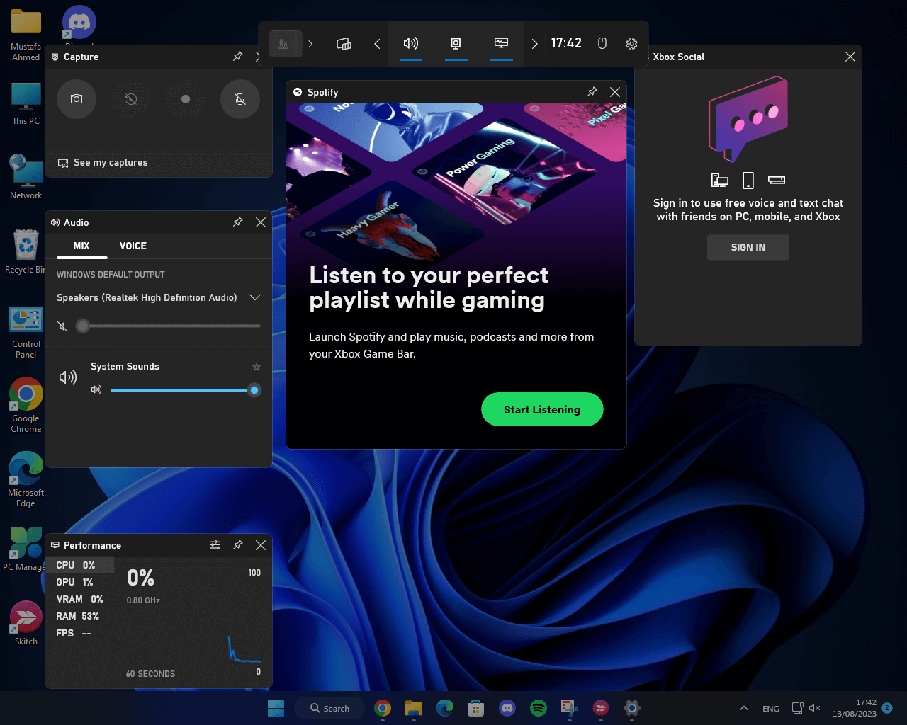Show more widgets with the right chevron by the clock
The height and width of the screenshot is (725, 907).
tap(534, 44)
